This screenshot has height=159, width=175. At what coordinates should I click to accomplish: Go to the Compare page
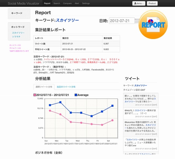67,3
